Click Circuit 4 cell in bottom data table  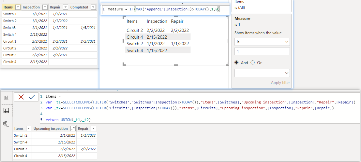coord(22,156)
